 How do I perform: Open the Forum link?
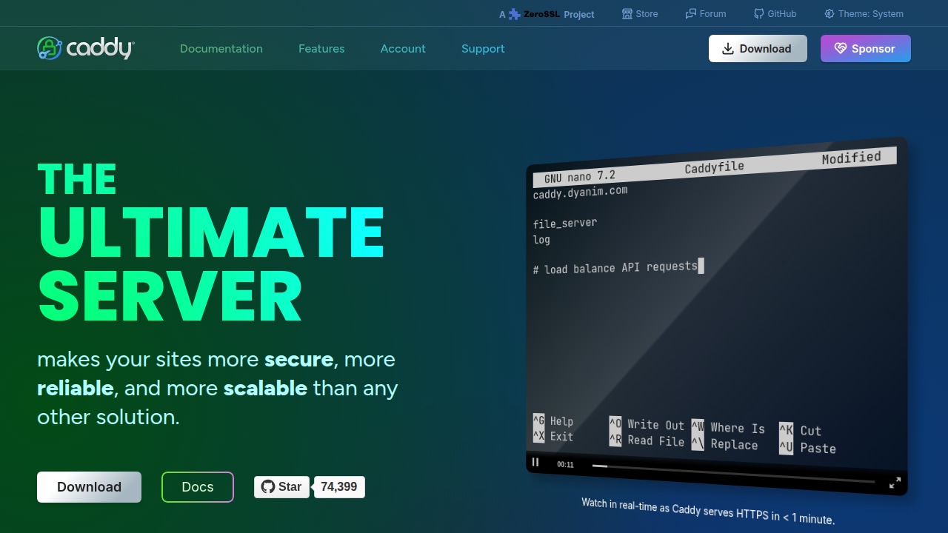[706, 13]
